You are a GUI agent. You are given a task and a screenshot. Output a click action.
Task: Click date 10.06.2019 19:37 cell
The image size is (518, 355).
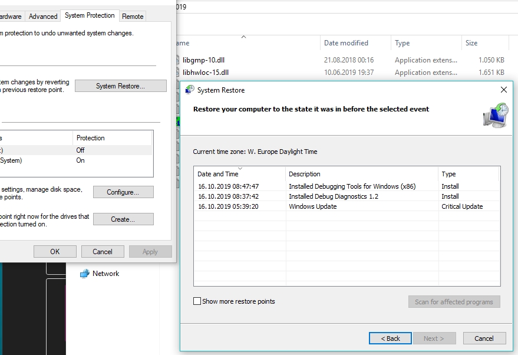349,73
